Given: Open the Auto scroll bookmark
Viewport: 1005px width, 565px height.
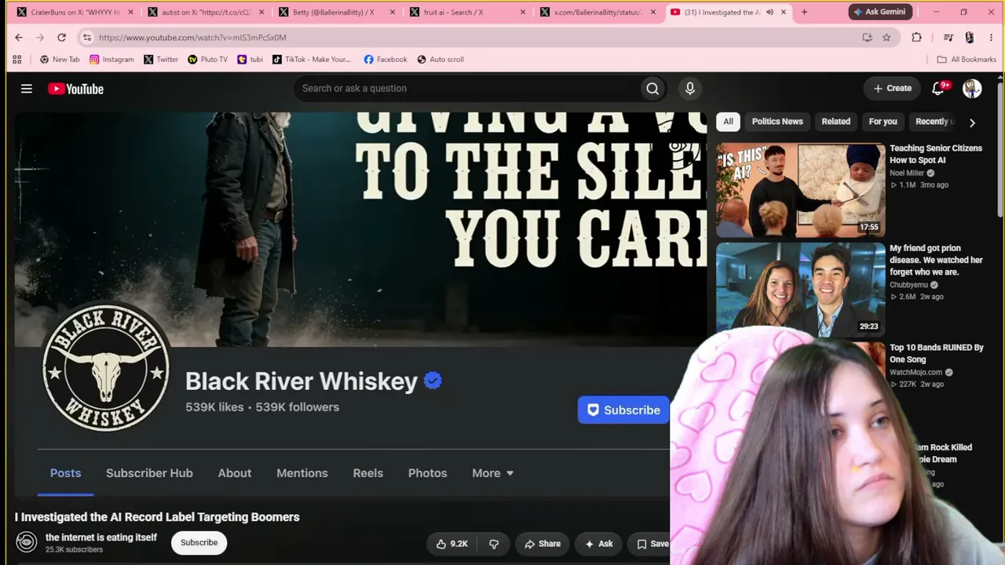Looking at the screenshot, I should (440, 59).
